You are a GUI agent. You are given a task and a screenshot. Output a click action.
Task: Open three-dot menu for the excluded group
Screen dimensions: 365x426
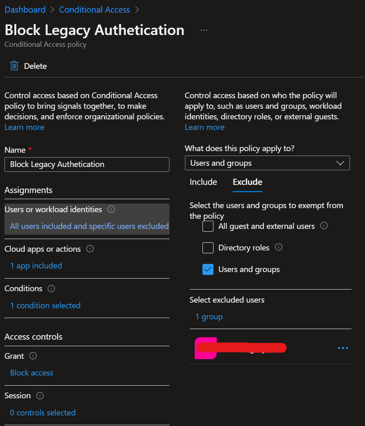click(x=343, y=348)
